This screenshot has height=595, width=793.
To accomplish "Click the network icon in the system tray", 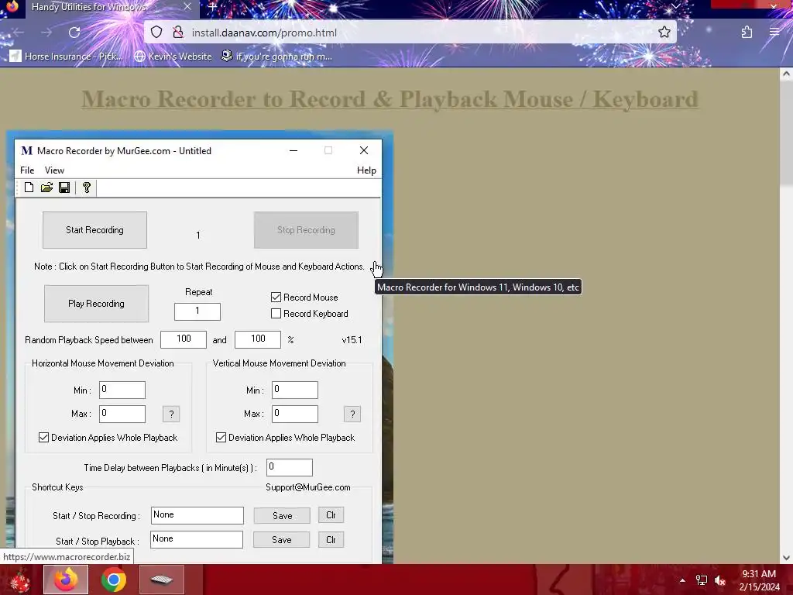I will (702, 580).
